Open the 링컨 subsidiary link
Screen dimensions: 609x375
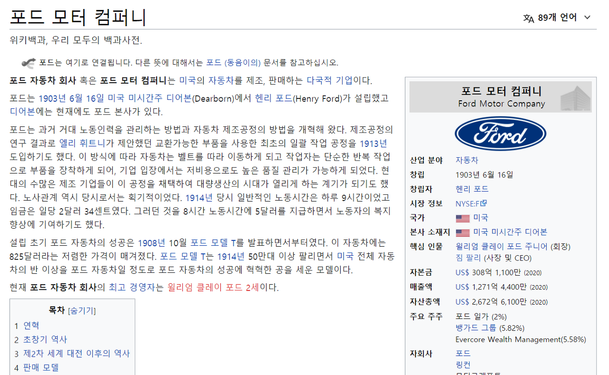point(463,365)
